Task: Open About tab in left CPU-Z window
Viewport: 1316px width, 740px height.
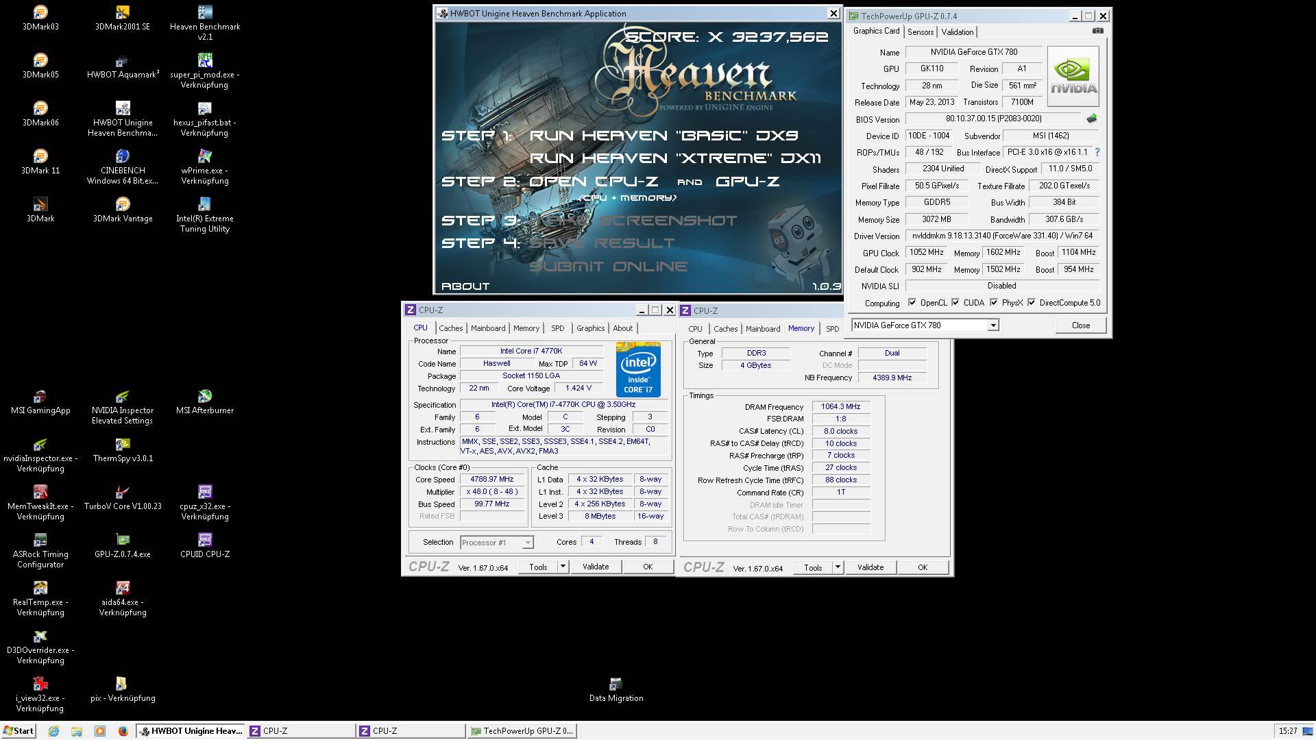Action: tap(622, 328)
